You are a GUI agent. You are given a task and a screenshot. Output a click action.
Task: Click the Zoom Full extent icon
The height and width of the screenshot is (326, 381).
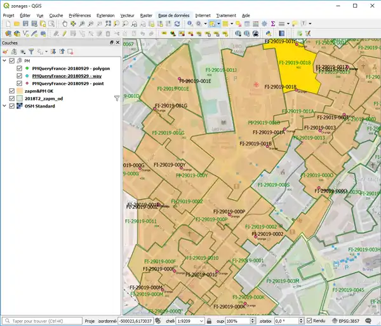click(x=110, y=24)
